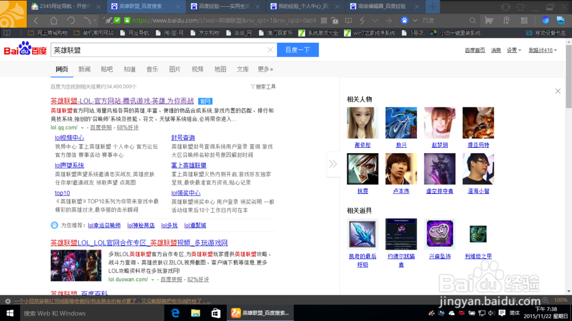Open the 多玩 LOL result thumbnail image
The height and width of the screenshot is (321, 572).
[x=76, y=265]
